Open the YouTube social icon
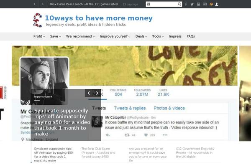 click(205, 4)
